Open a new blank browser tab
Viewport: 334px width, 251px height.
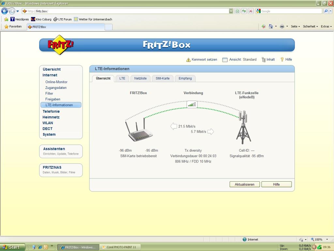[109, 27]
